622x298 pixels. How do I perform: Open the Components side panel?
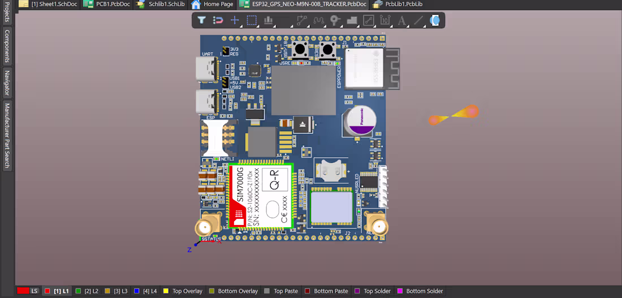coord(7,46)
